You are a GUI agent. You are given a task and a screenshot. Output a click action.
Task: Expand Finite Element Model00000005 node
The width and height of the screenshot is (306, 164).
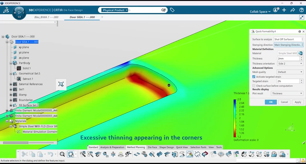(x=7, y=111)
